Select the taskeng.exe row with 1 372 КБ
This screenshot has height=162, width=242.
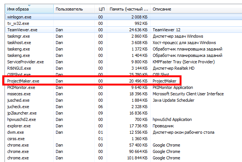[x=124, y=49]
